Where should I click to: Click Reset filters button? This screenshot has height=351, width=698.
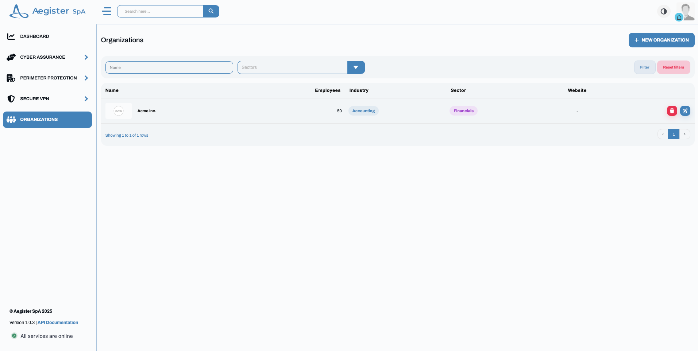pyautogui.click(x=673, y=67)
